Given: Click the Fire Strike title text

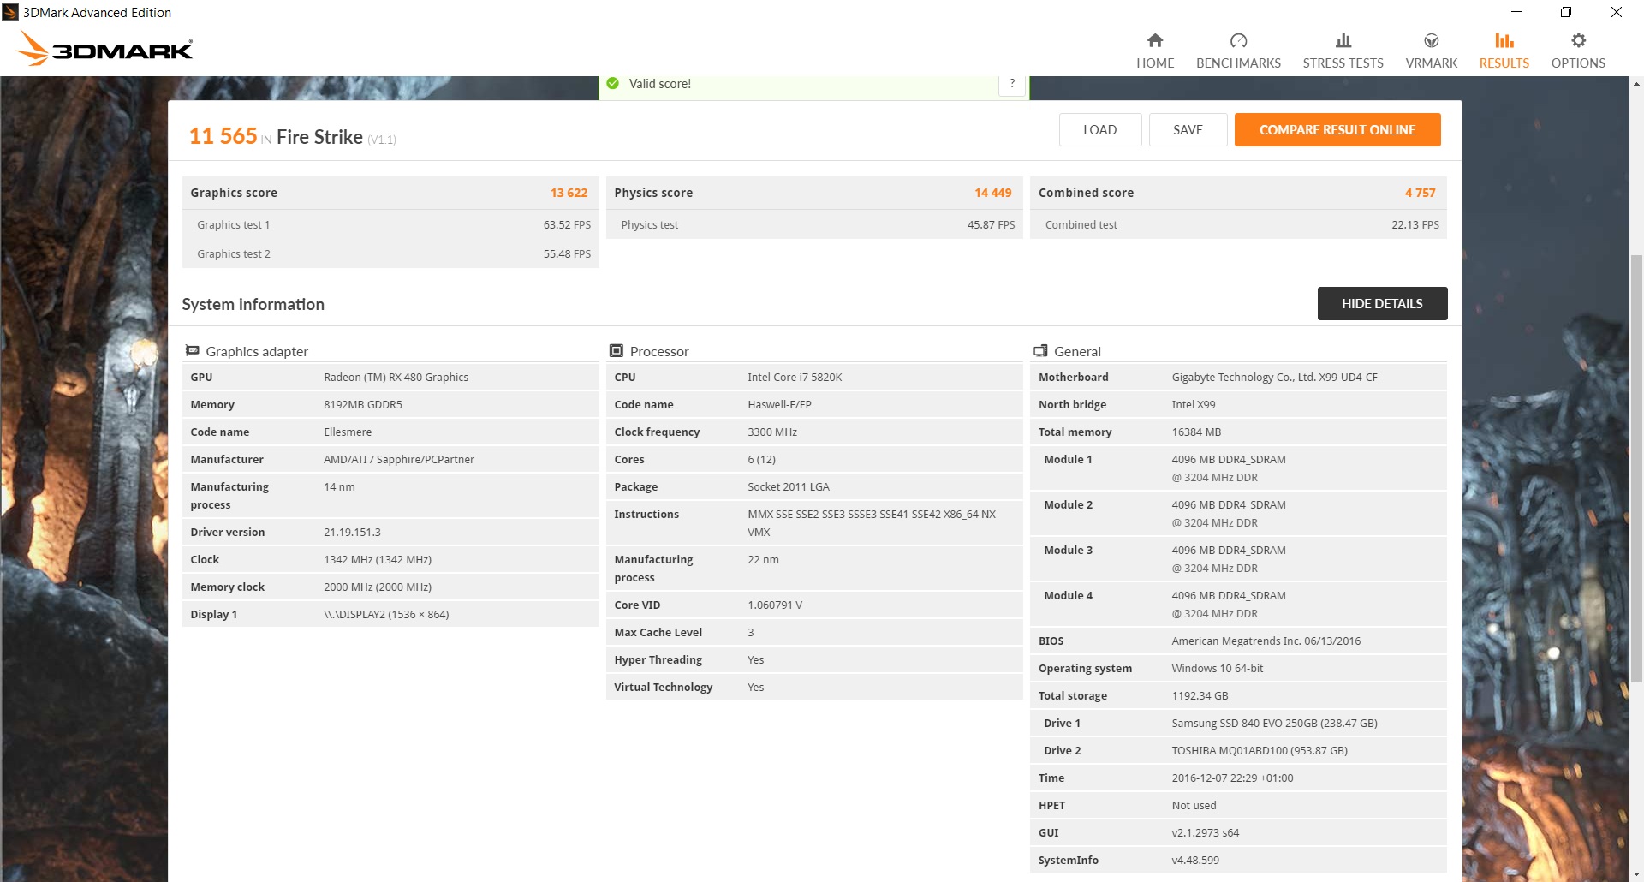Looking at the screenshot, I should 319,137.
